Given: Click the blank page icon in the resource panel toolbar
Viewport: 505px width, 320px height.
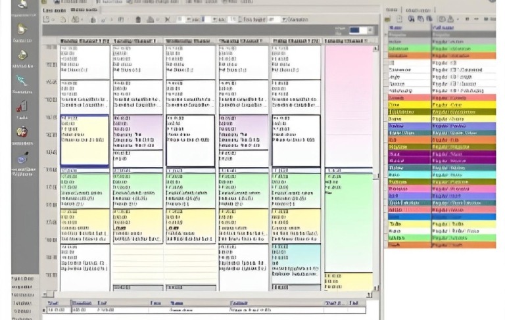Looking at the screenshot, I should click(x=399, y=19).
